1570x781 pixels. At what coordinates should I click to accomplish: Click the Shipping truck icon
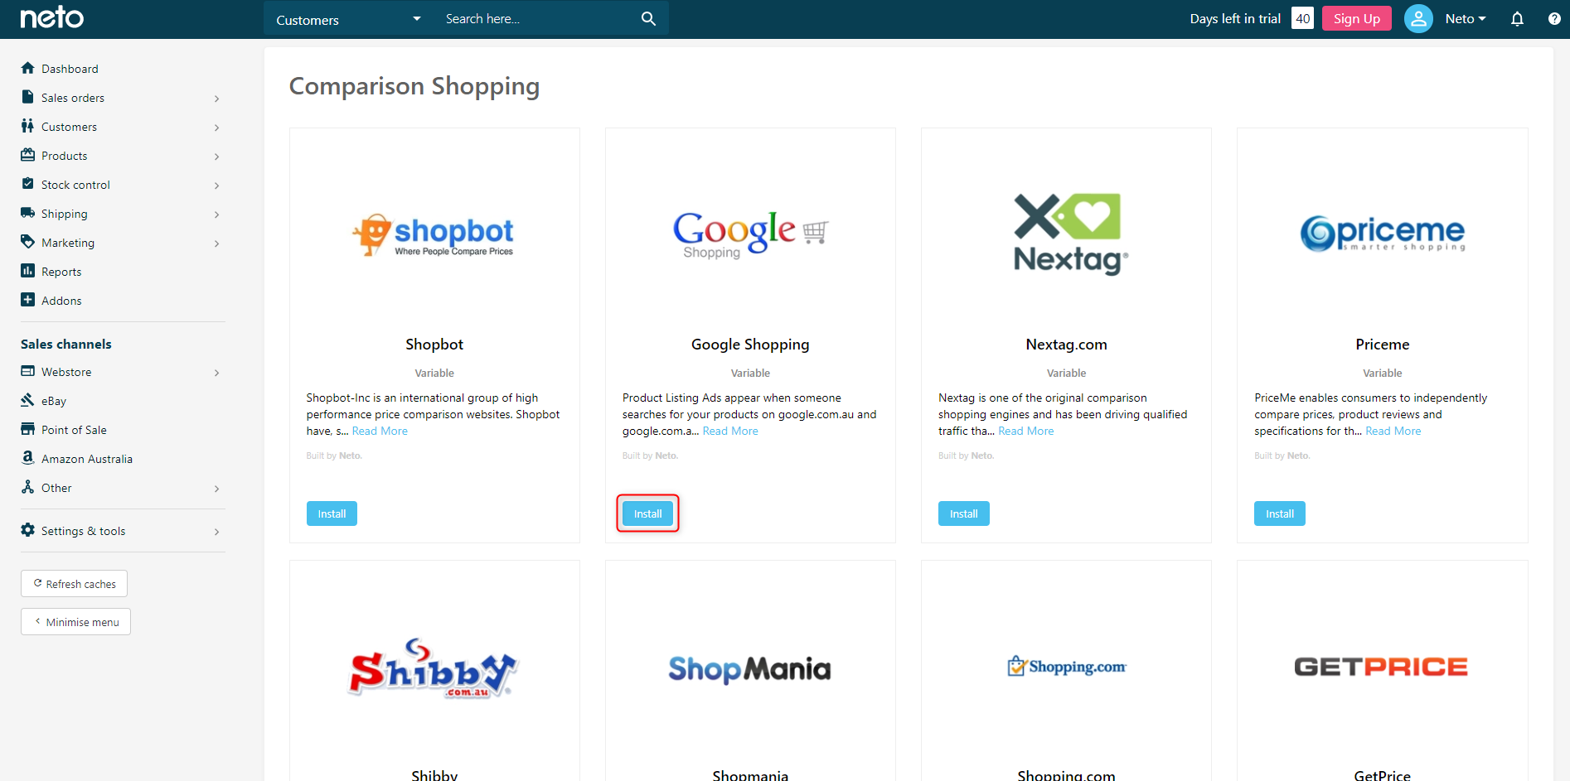pyautogui.click(x=28, y=213)
